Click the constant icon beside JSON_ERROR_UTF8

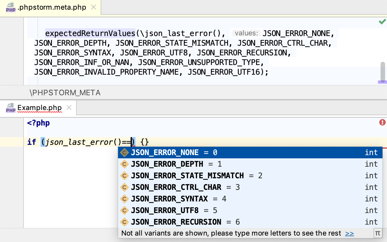point(124,210)
